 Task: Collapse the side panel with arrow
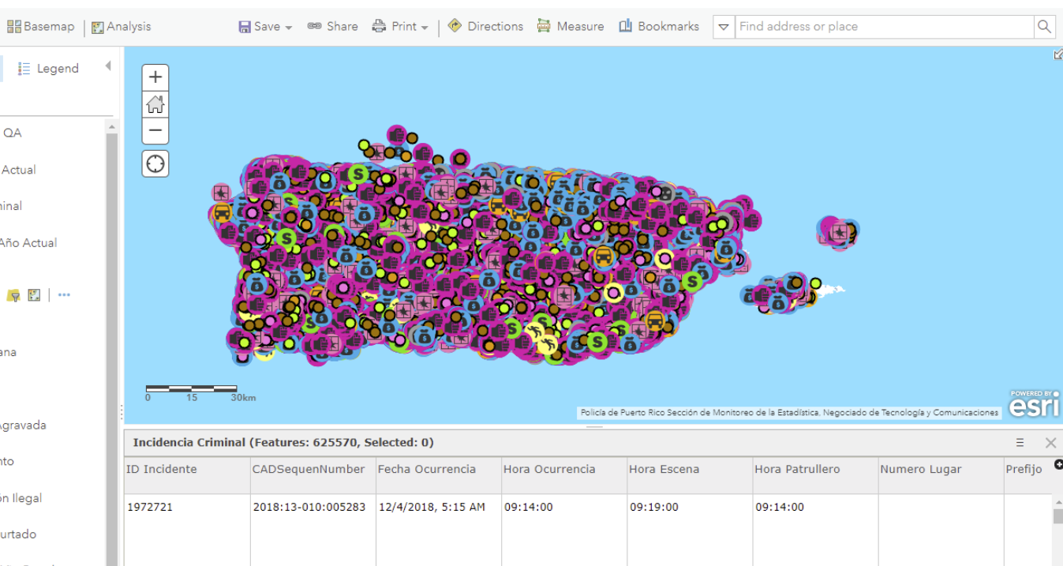click(108, 67)
